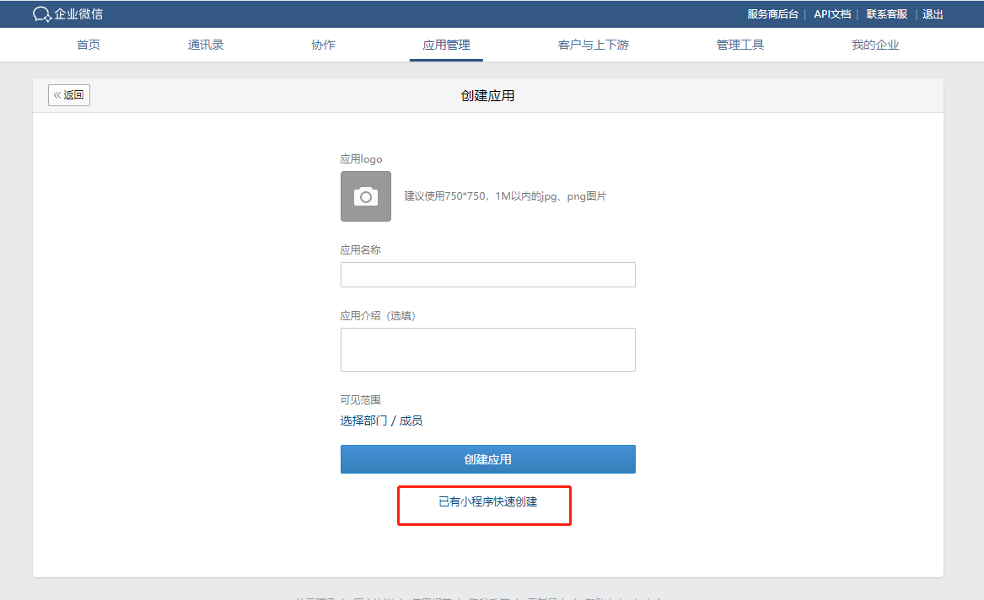This screenshot has height=600, width=984.
Task: Switch to the 通讯录 tab
Action: [205, 45]
